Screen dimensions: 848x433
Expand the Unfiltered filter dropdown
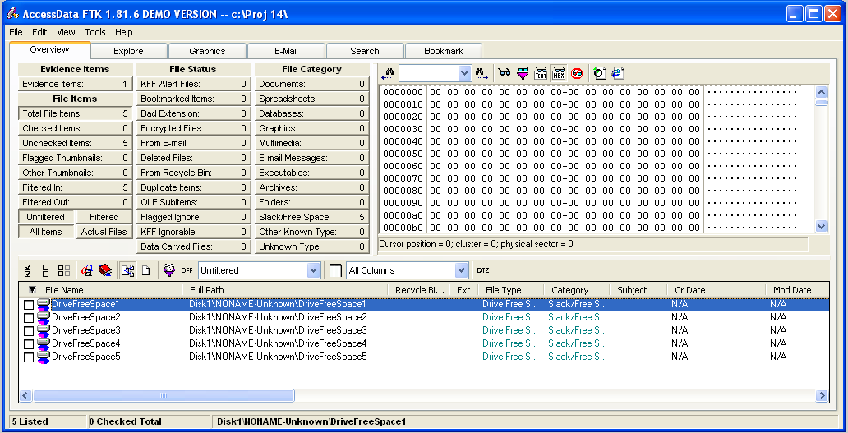[x=313, y=270]
